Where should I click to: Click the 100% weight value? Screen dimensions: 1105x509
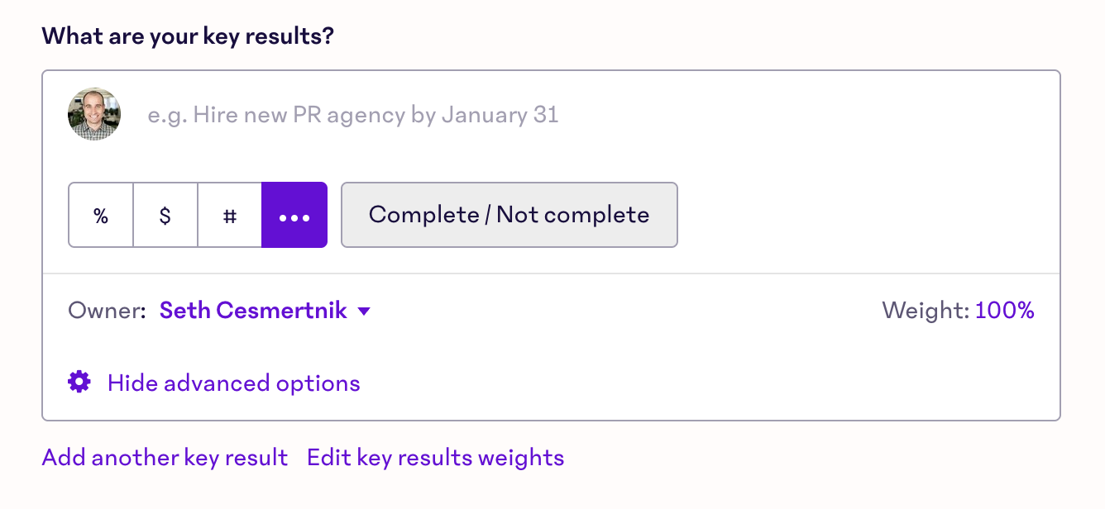pyautogui.click(x=1005, y=311)
